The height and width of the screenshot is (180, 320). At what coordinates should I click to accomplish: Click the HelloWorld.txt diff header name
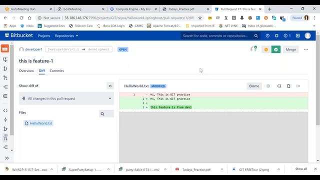coord(136,86)
